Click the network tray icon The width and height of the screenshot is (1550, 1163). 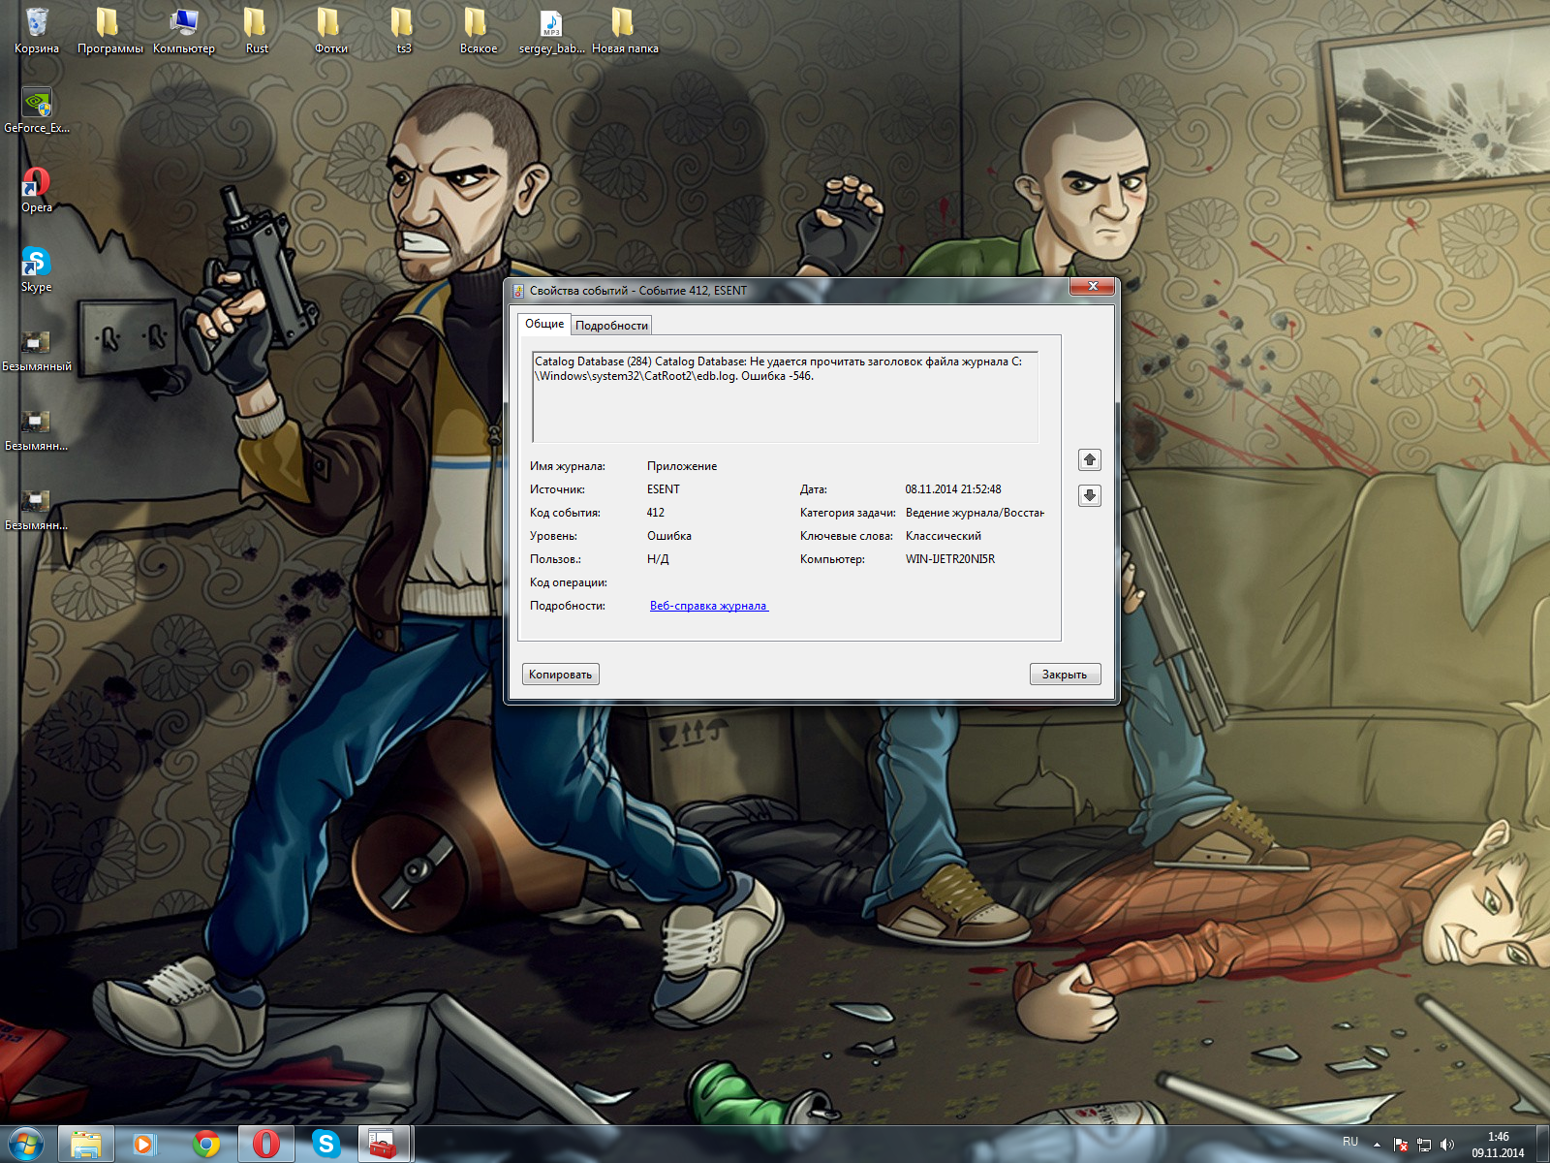point(1424,1145)
